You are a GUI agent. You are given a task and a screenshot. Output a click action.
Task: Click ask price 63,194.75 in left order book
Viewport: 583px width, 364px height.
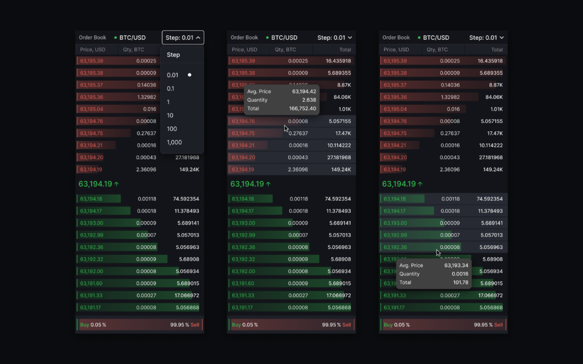(x=92, y=133)
